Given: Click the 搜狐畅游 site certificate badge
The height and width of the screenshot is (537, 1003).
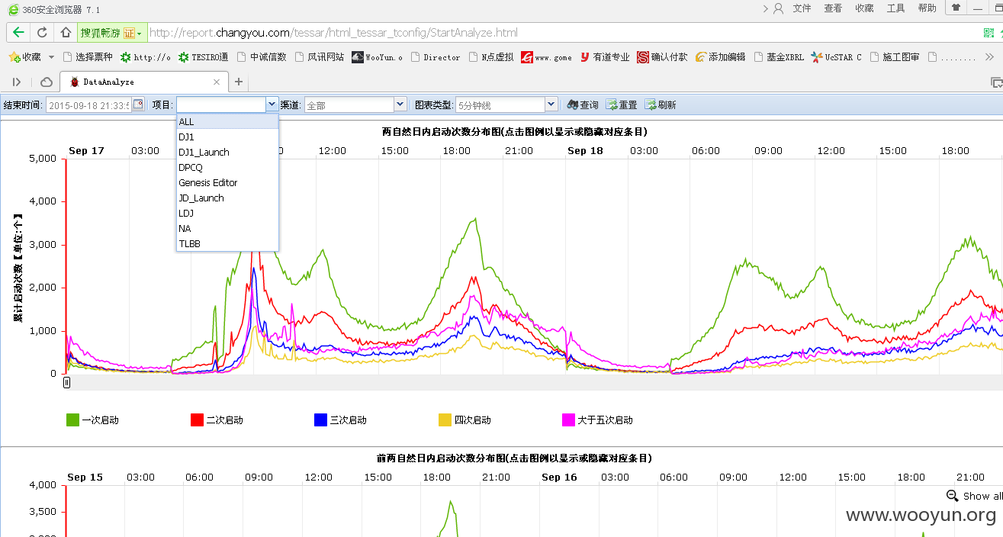Looking at the screenshot, I should tap(112, 33).
